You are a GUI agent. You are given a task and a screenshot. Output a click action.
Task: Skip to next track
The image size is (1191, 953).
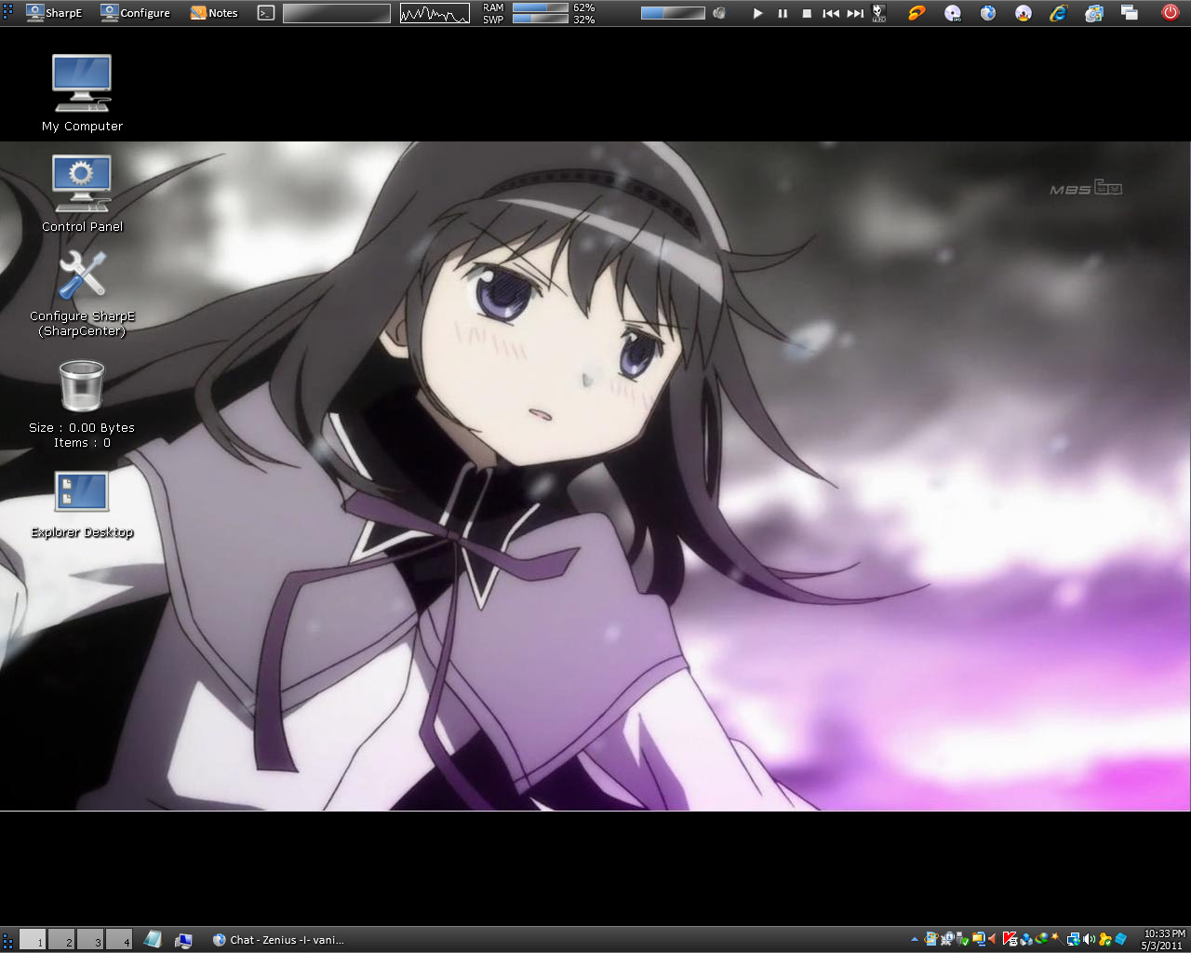pyautogui.click(x=855, y=13)
